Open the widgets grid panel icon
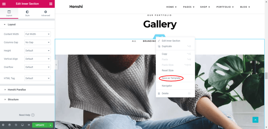Screen dimensions: 268x129 click(51, 4)
